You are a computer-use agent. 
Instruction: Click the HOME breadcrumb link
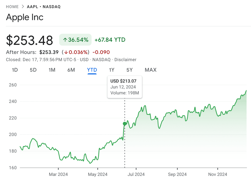click(x=12, y=7)
